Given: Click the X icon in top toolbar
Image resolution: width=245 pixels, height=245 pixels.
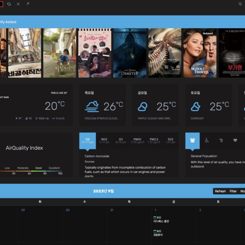Looking at the screenshot, I should point(18,4).
